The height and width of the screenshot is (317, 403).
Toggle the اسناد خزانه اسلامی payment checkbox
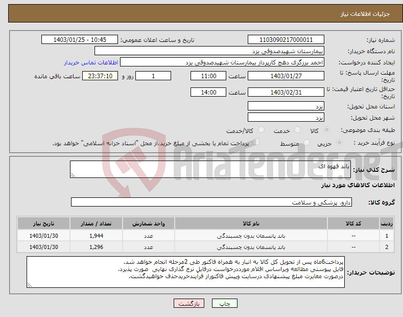(x=256, y=142)
